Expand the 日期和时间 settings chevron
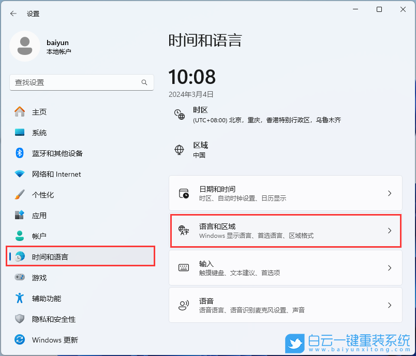The height and width of the screenshot is (356, 416). tap(390, 193)
